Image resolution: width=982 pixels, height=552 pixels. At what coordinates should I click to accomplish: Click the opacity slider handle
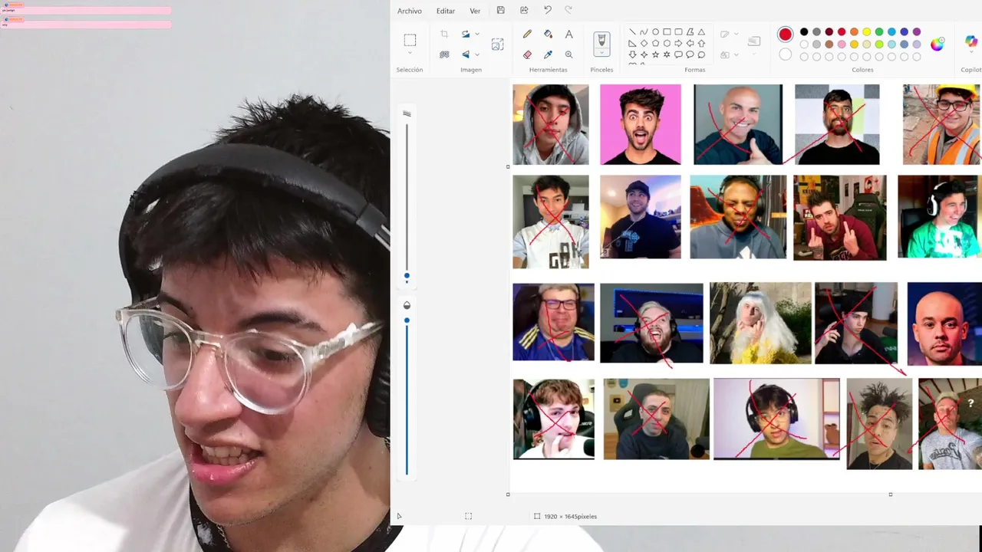tap(407, 320)
